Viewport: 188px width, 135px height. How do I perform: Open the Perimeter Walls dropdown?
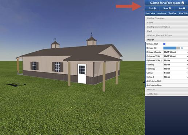(x=176, y=56)
